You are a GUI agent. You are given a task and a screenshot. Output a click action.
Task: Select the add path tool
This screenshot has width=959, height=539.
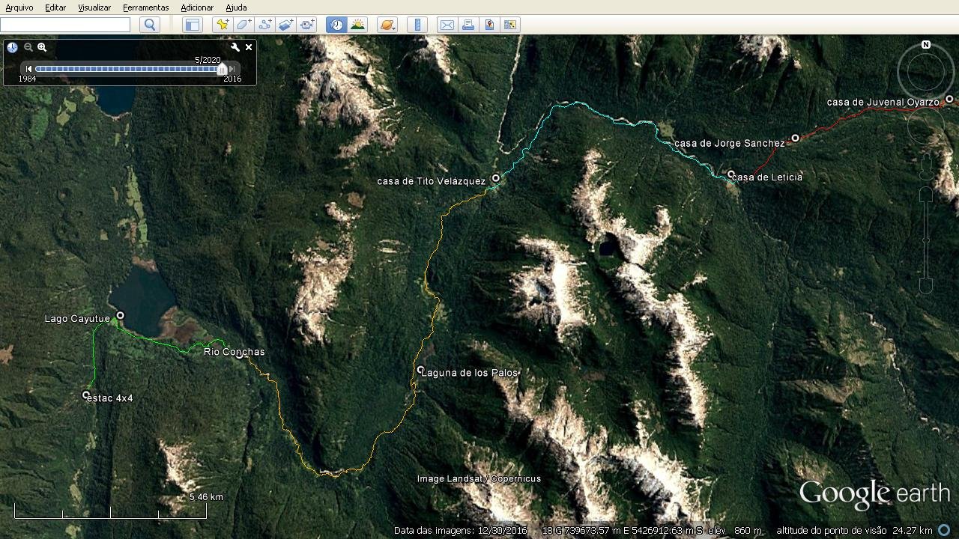[x=264, y=25]
